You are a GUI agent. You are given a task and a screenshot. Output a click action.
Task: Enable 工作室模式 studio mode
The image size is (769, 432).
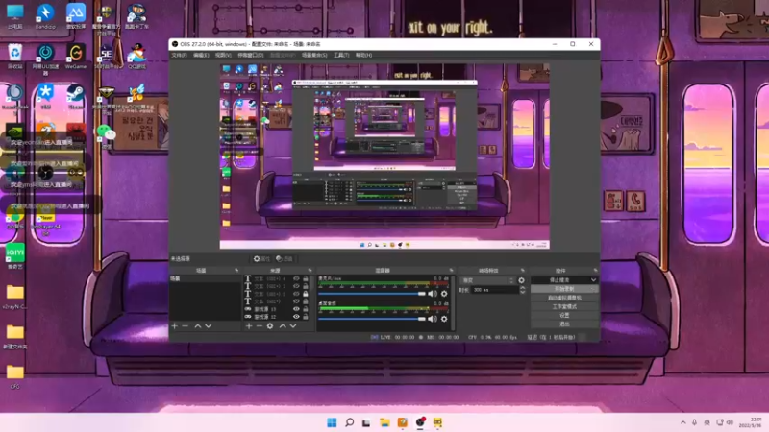pyautogui.click(x=564, y=306)
